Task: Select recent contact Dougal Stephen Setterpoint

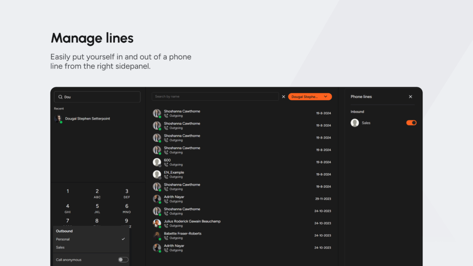Action: (87, 119)
